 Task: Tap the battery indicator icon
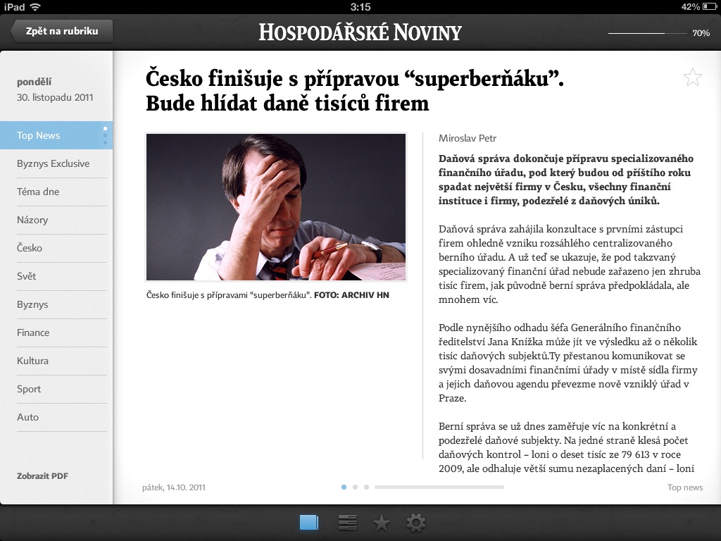(710, 7)
